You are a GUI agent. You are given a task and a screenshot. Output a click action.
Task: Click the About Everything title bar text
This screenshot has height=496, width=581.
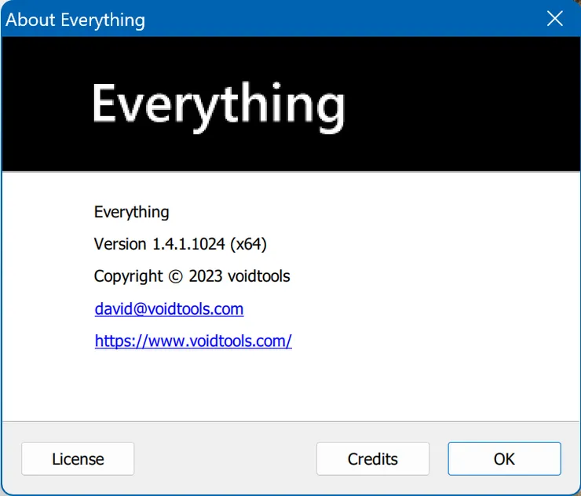[75, 20]
